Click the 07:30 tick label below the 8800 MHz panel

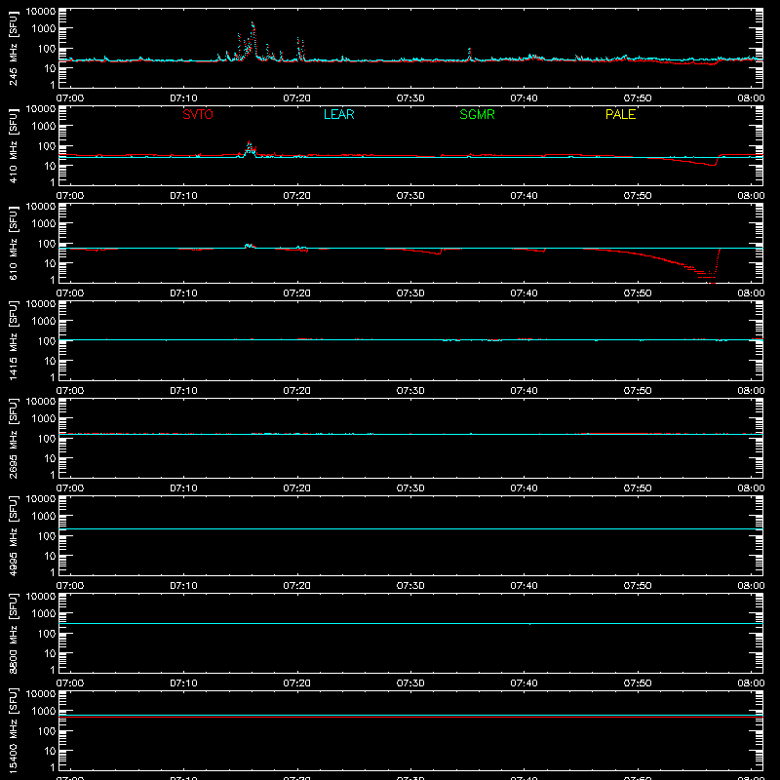coord(410,683)
